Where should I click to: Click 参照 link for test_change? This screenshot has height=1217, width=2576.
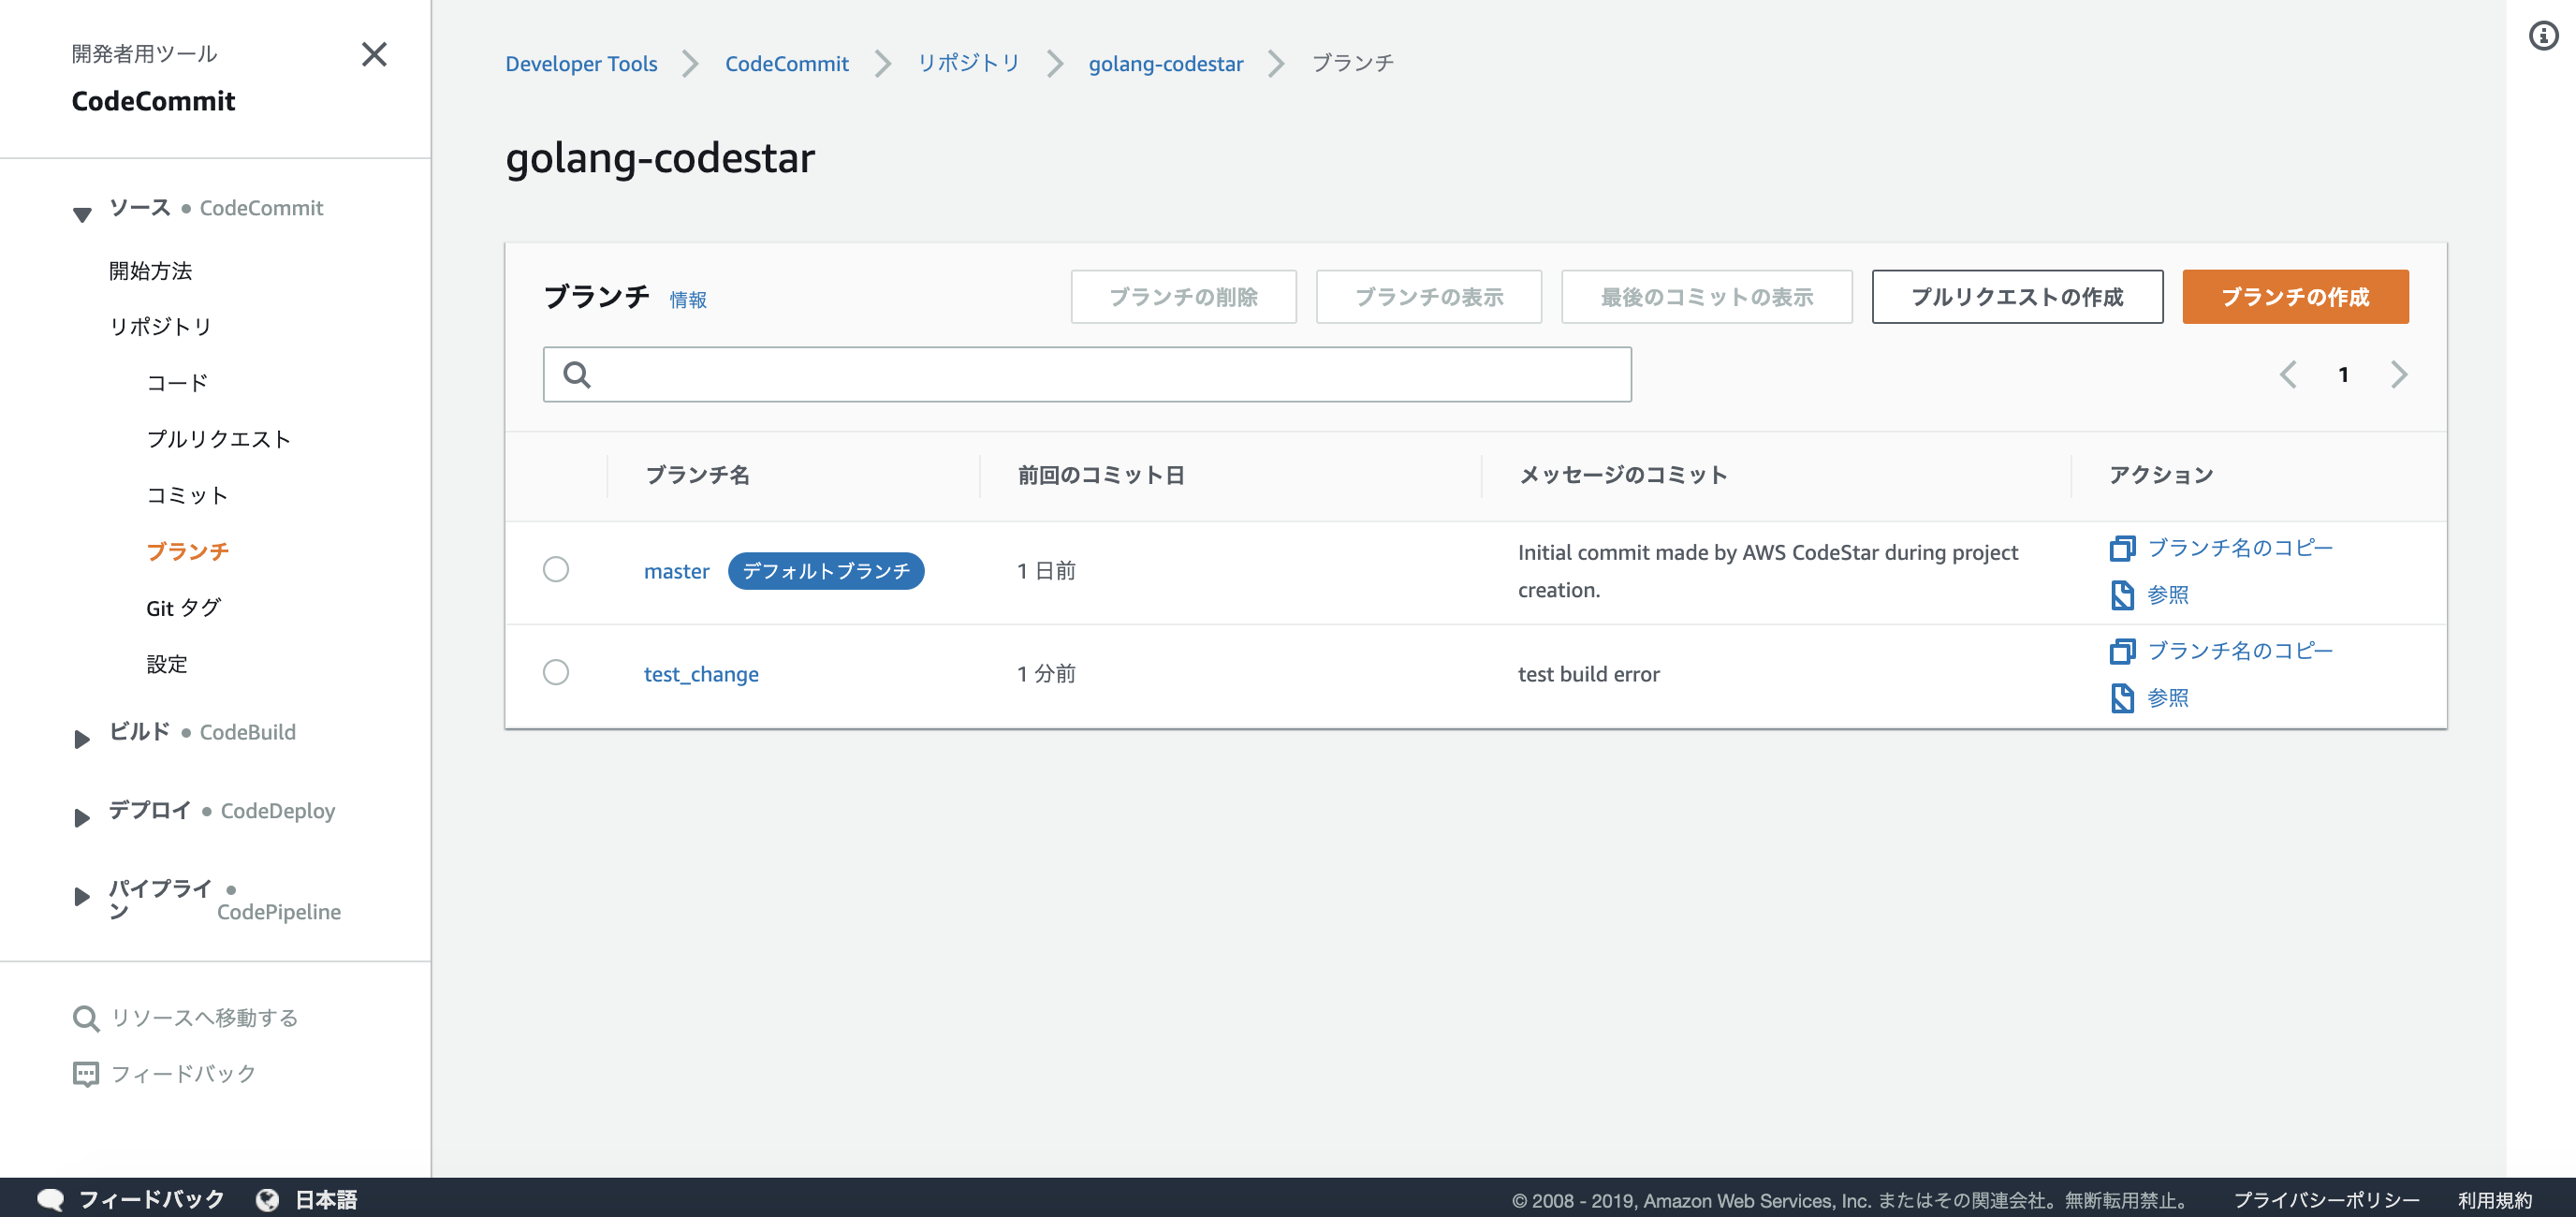click(2168, 698)
